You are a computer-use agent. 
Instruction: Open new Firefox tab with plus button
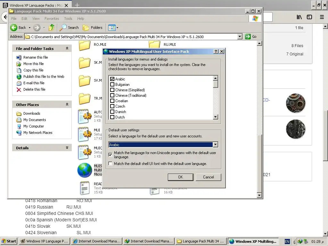click(x=77, y=5)
